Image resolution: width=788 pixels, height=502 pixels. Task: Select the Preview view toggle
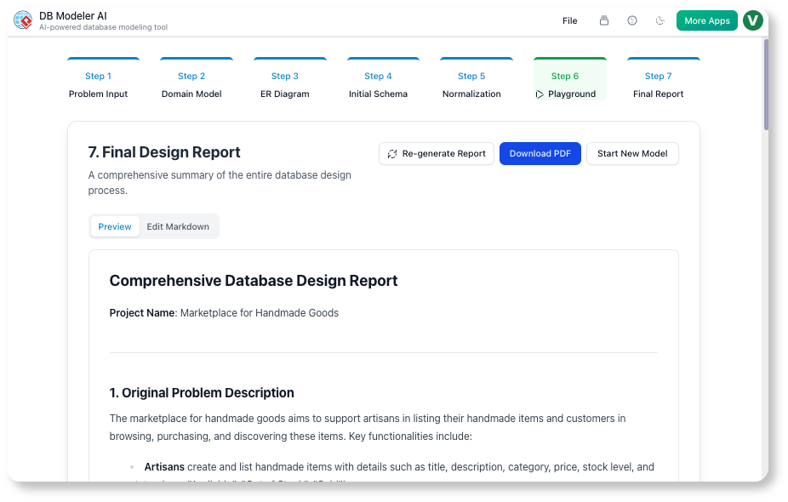(x=115, y=226)
